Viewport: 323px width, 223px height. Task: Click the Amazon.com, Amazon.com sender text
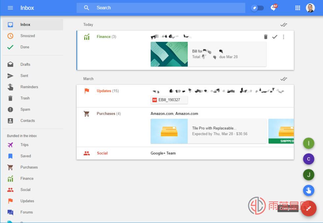tap(174, 113)
